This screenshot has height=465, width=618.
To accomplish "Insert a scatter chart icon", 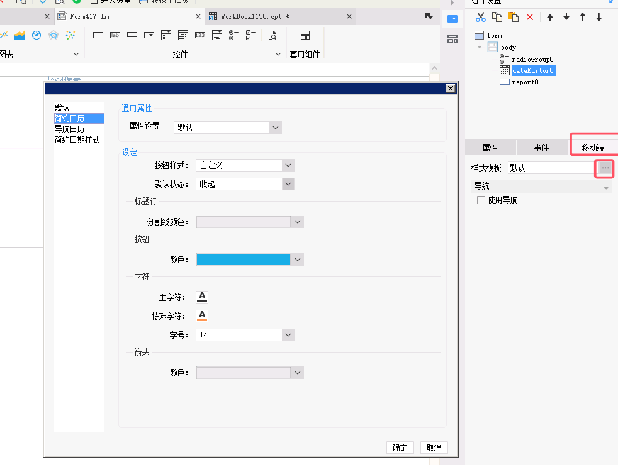I will [x=70, y=35].
